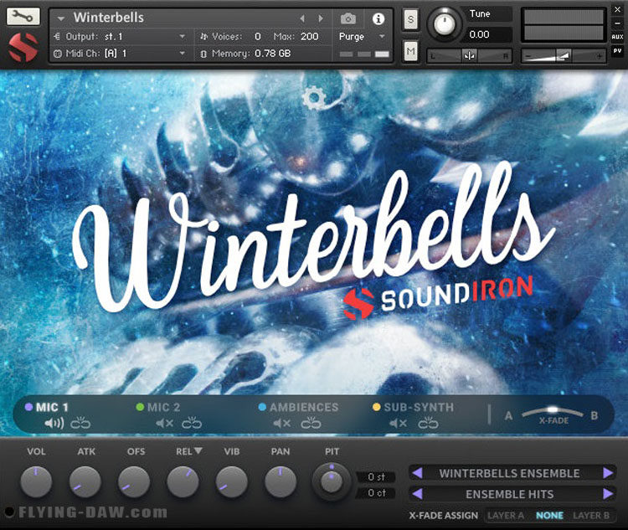The width and height of the screenshot is (628, 530).
Task: Select previous instrument, left of WINTERBELLS ENSEMBLE
Action: 417,473
